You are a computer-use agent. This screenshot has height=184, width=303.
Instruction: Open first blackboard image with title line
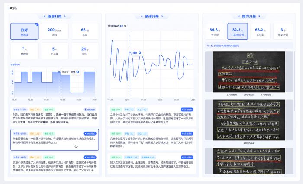click(x=249, y=72)
